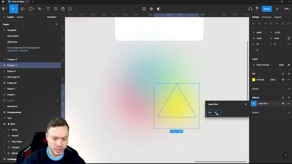Viewport: 292px width, 164px height.
Task: Select the Rectangle shape tool
Action: 31,9
